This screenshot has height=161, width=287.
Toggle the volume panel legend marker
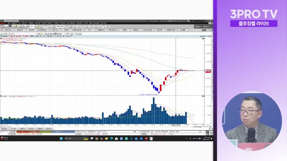(1, 97)
